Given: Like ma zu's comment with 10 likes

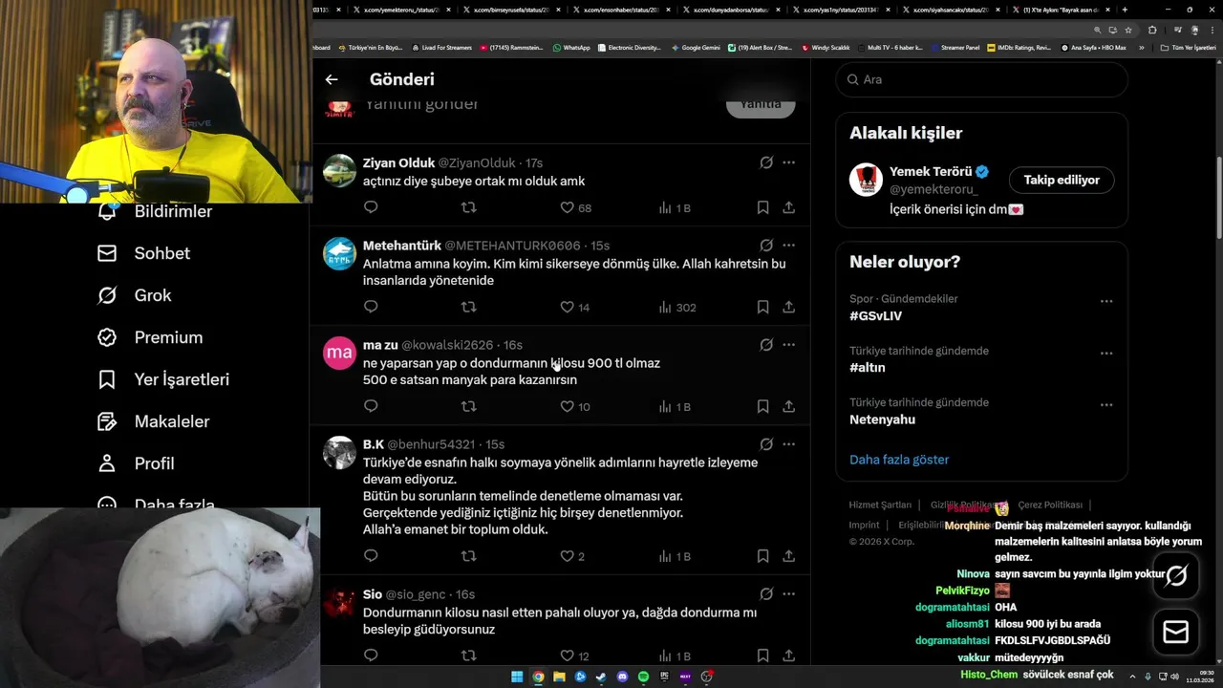Looking at the screenshot, I should [x=575, y=406].
